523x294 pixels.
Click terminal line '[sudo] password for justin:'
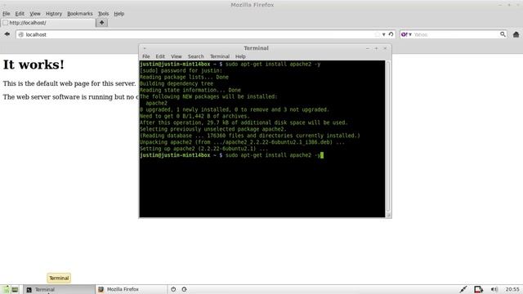coord(181,71)
